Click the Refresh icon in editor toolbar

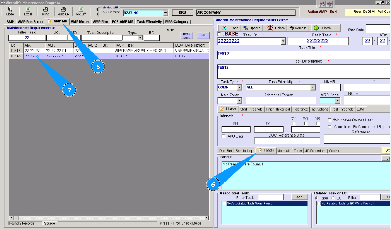292,28
